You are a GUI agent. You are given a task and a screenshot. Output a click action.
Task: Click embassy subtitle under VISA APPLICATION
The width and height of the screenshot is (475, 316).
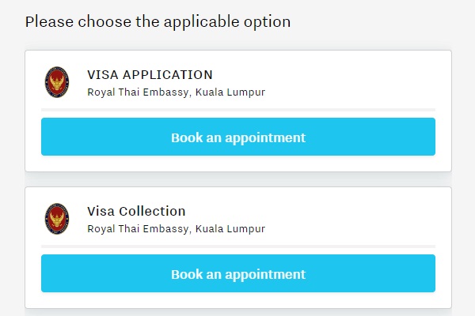[176, 92]
